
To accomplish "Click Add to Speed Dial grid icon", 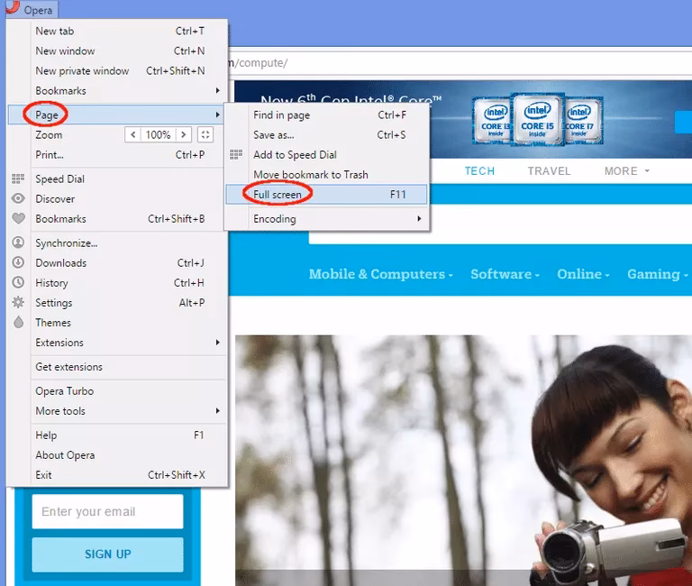I will pos(236,154).
